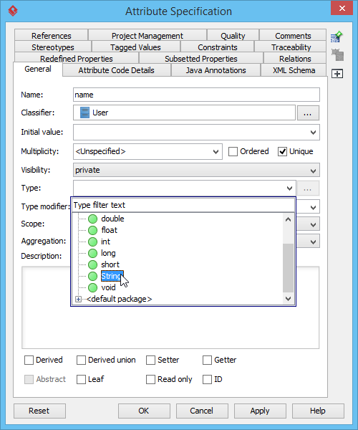Uncheck the Unique checkbox
The image size is (358, 430).
pyautogui.click(x=282, y=152)
